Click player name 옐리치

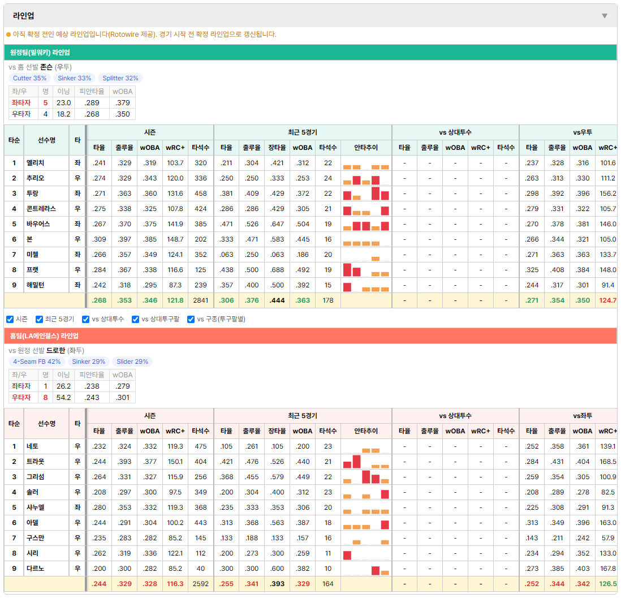click(35, 163)
